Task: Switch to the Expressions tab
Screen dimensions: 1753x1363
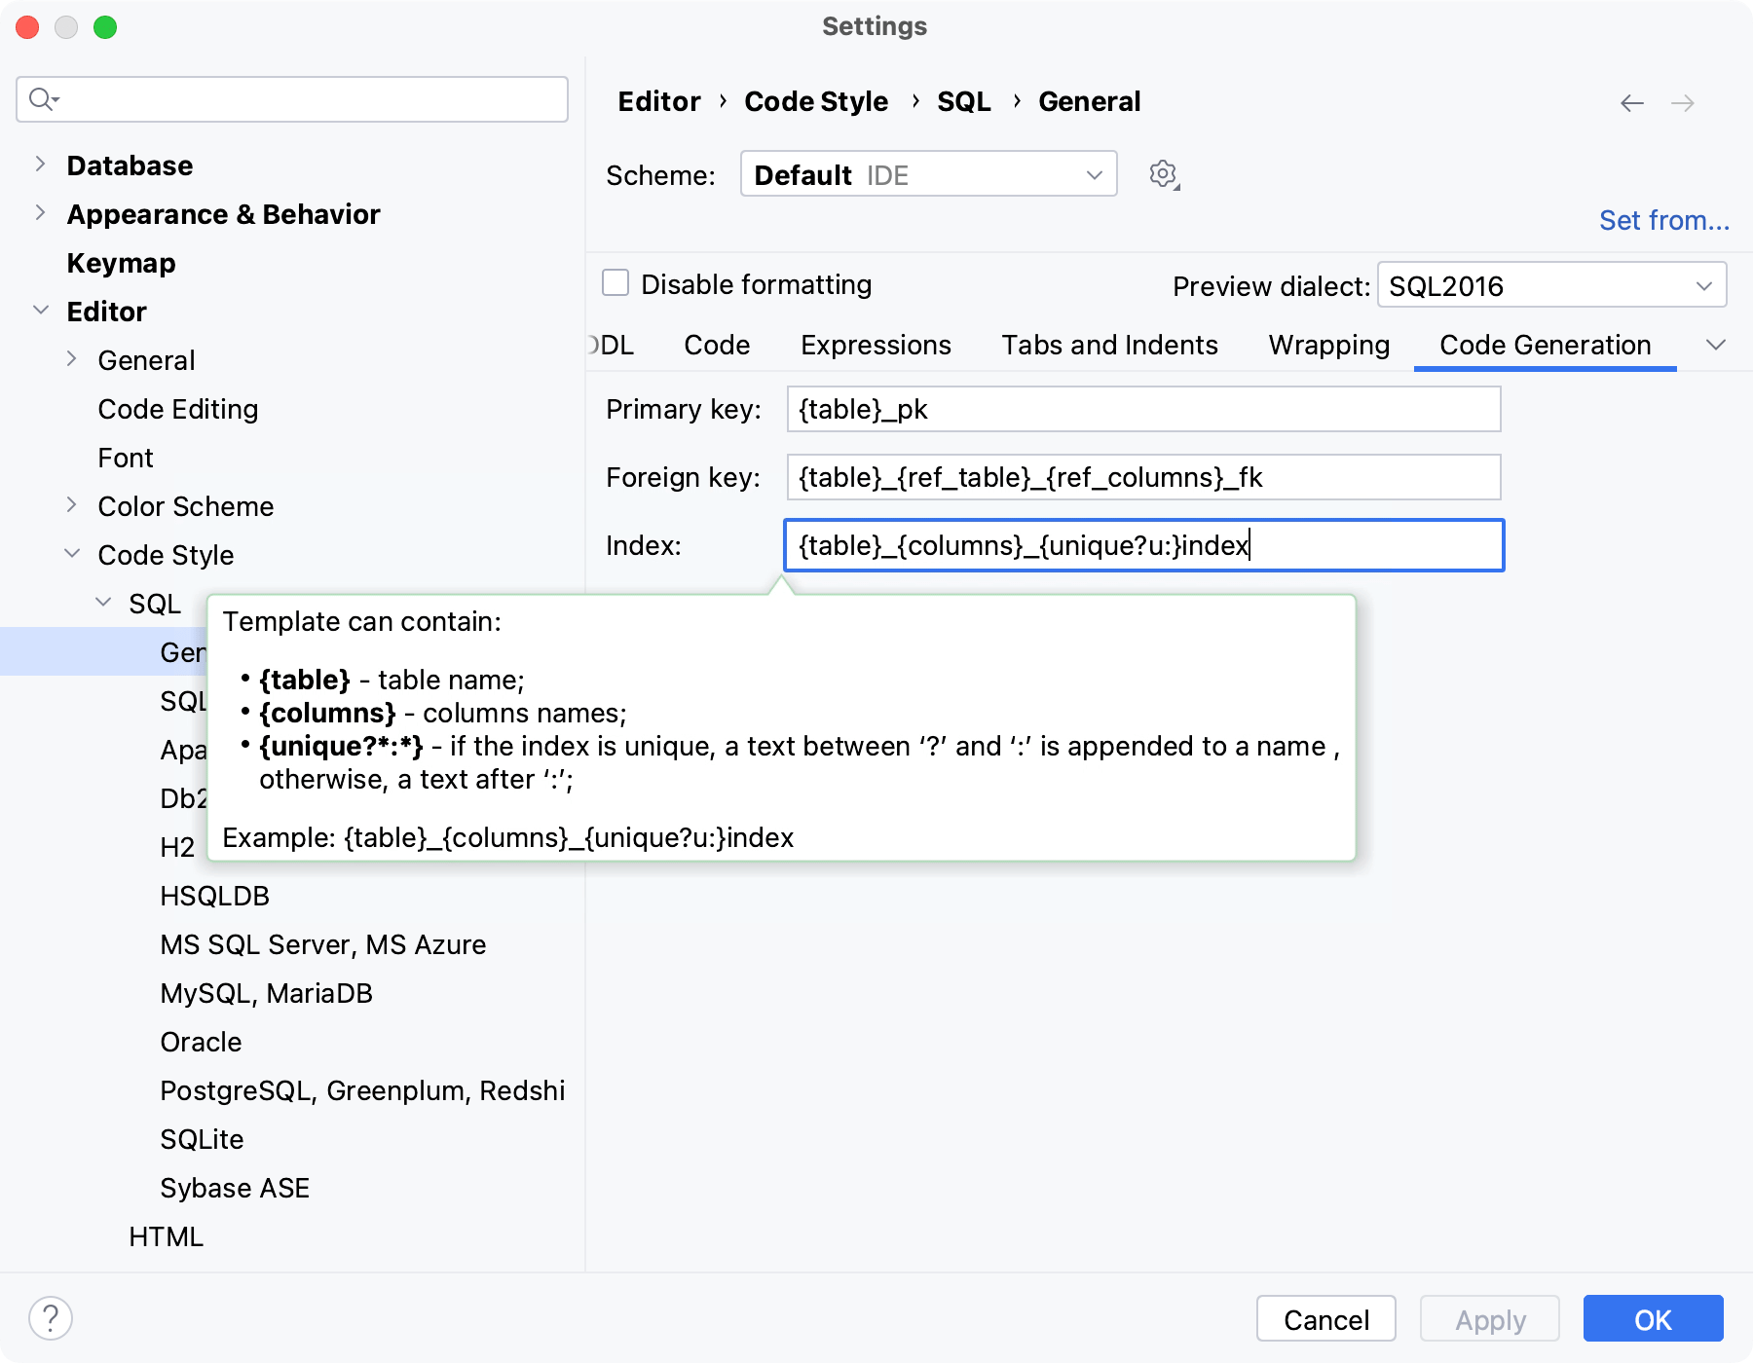Action: pyautogui.click(x=875, y=345)
